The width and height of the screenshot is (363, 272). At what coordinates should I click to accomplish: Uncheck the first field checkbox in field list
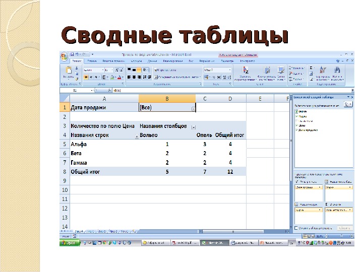point(296,111)
